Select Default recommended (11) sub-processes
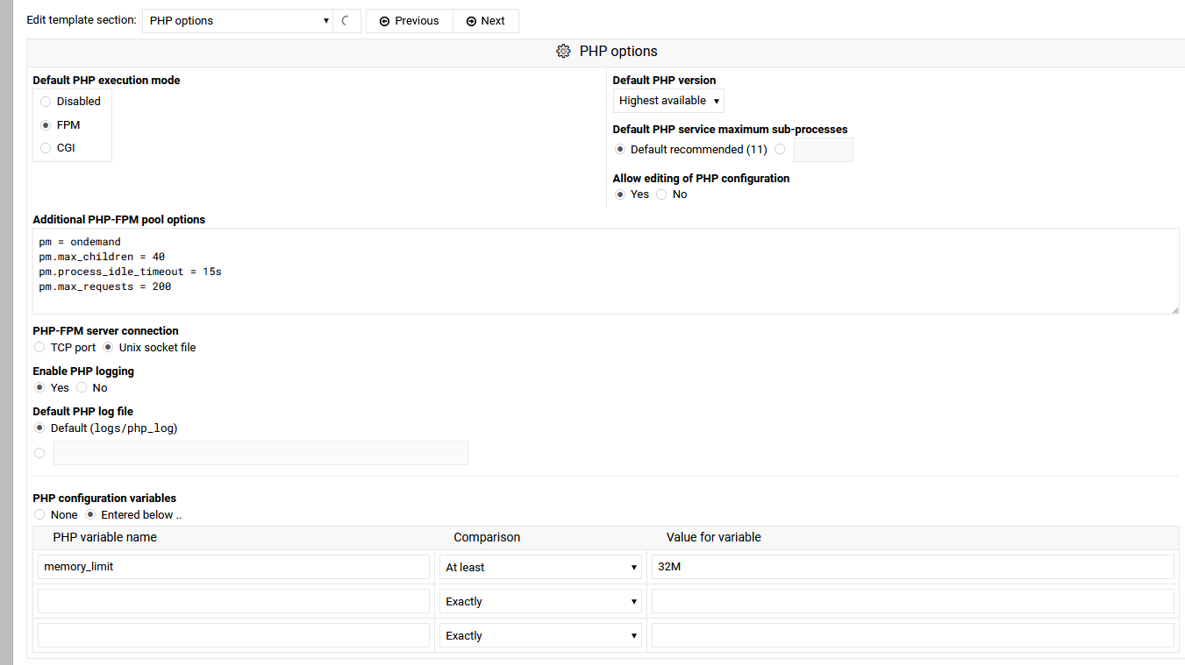 (620, 150)
